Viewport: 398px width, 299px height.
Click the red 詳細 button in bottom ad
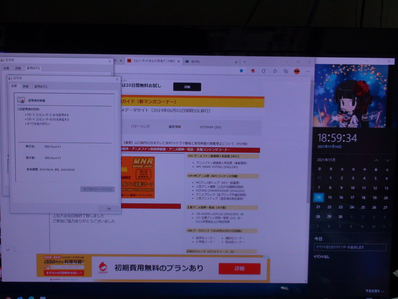[239, 268]
